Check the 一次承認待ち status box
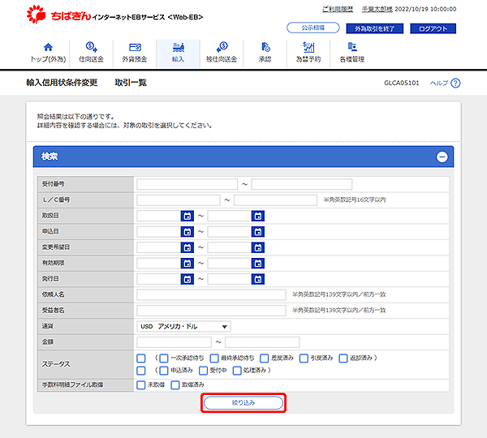This screenshot has width=487, height=438. click(164, 359)
